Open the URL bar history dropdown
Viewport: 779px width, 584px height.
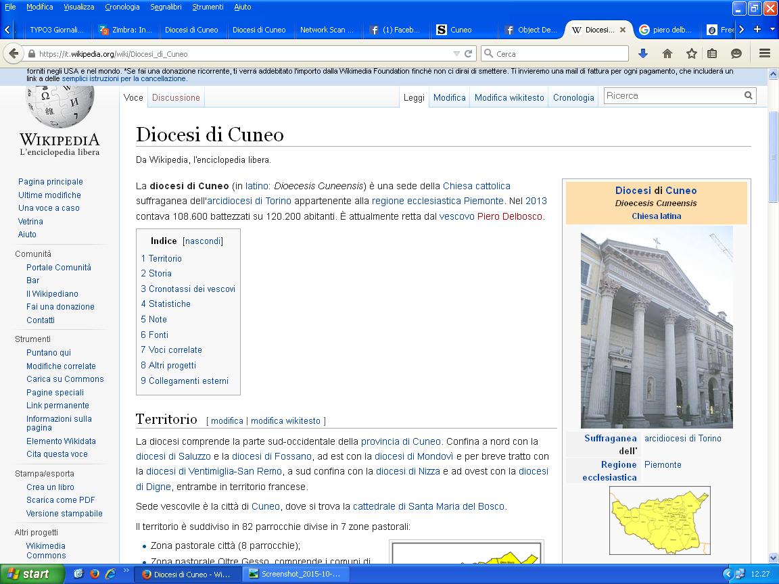pos(456,53)
